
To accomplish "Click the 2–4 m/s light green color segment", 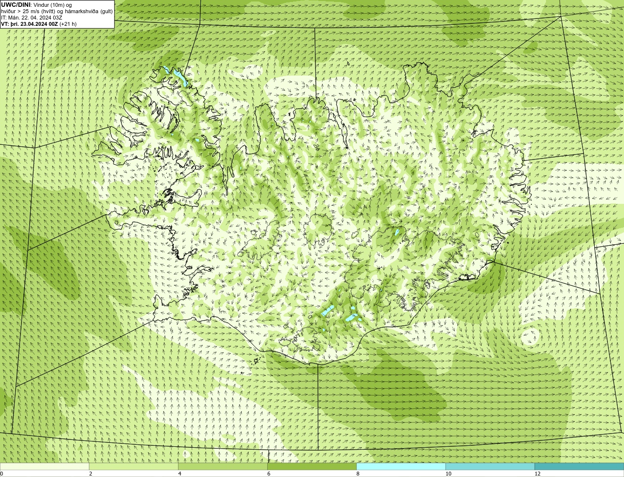I will [134, 467].
